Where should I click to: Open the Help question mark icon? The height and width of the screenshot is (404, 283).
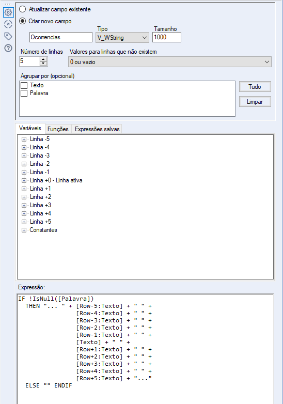coord(8,48)
